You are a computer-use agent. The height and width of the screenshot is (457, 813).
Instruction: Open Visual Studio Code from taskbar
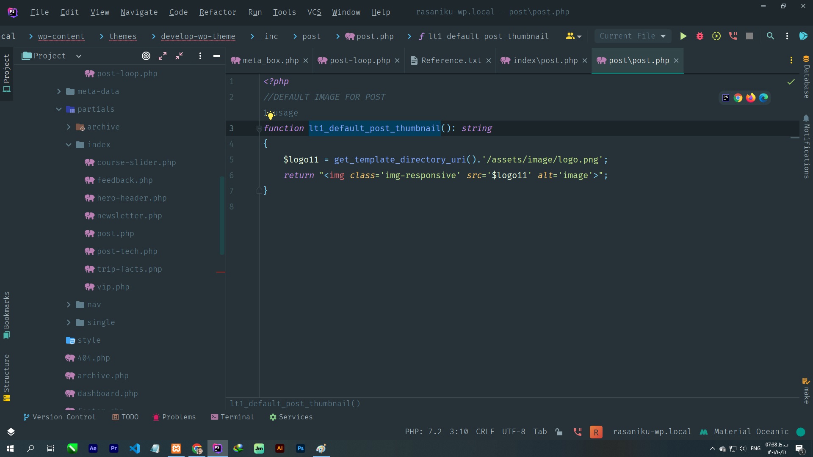(135, 449)
